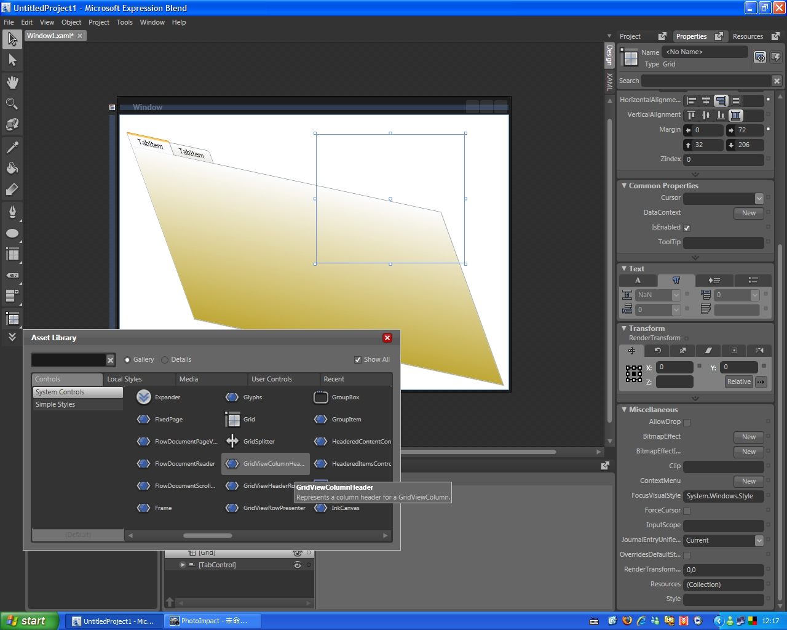The height and width of the screenshot is (630, 787).
Task: Choose the Grid layout panel tool
Action: click(x=12, y=254)
